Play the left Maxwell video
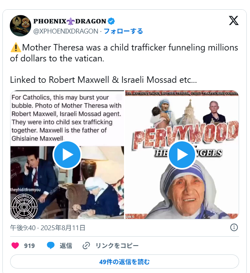Screen dimensions: 250x273 coord(67,155)
